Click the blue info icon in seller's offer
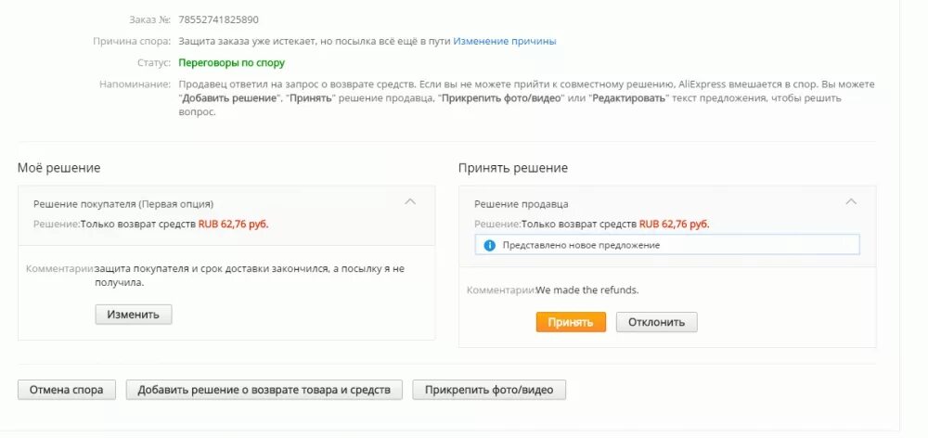This screenshot has width=928, height=438. 489,245
